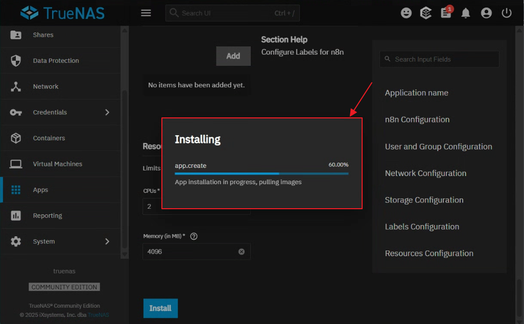This screenshot has height=324, width=524.
Task: Click the truenas hostname text
Action: click(x=64, y=271)
